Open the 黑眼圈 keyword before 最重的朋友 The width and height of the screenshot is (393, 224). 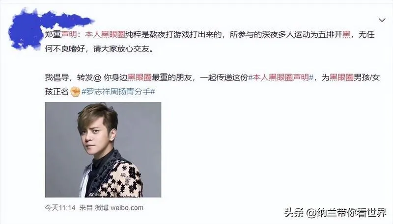pyautogui.click(x=140, y=77)
